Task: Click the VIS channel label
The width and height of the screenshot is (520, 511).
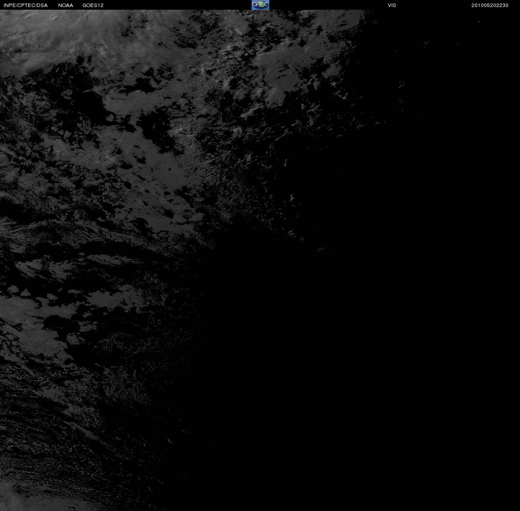Action: [392, 5]
